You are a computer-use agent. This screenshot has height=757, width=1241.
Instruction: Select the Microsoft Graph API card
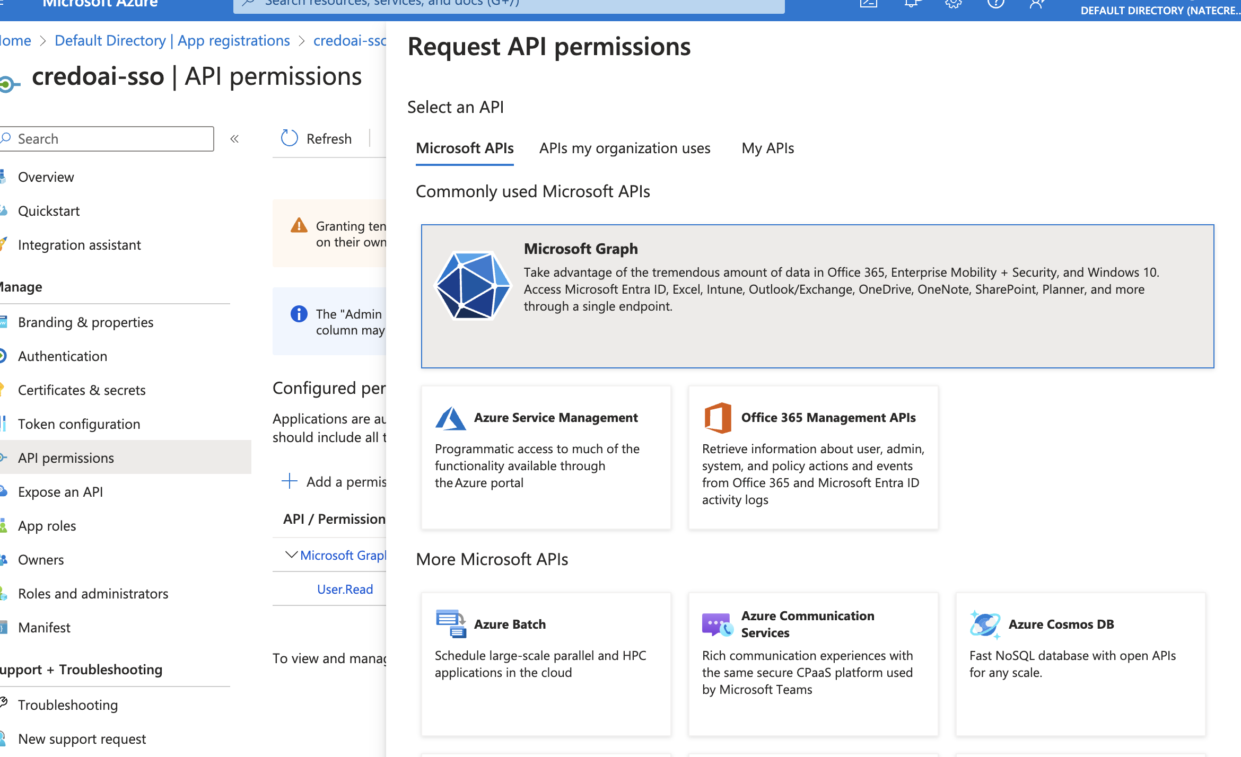coord(817,296)
